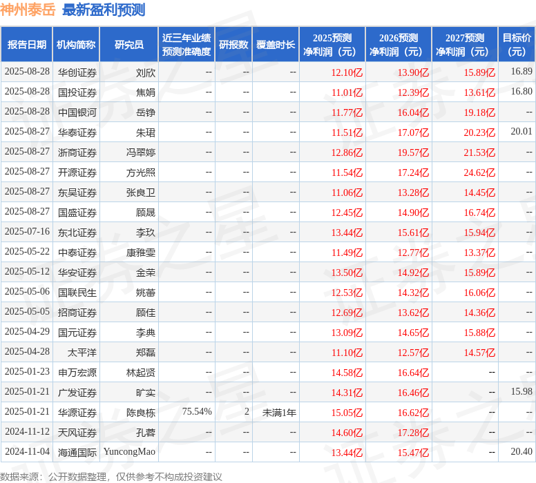Click the 中国银河 institution cell
Image resolution: width=536 pixels, height=483 pixels.
(x=77, y=112)
